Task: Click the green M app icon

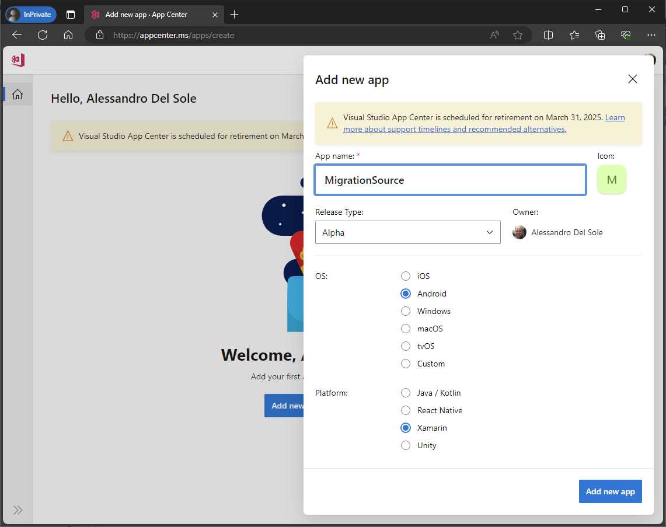Action: point(611,180)
